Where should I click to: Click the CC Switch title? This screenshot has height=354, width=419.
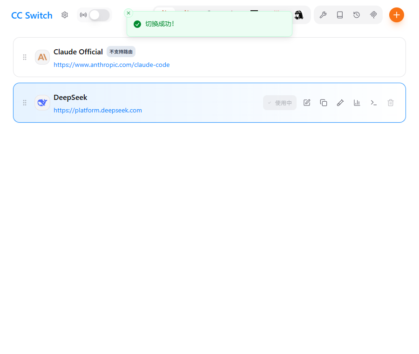pyautogui.click(x=32, y=15)
